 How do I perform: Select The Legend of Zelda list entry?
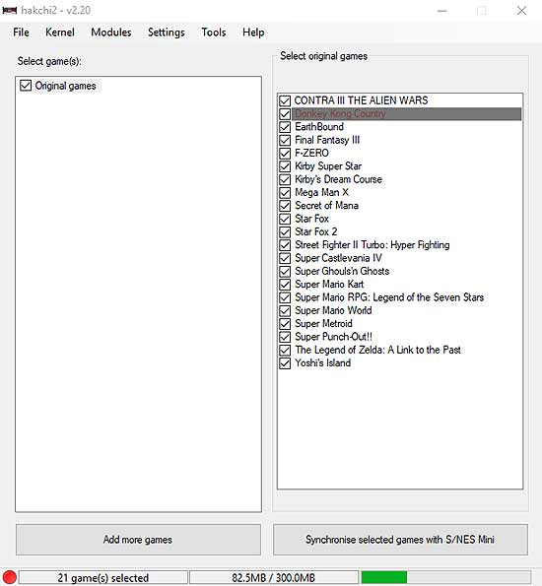pos(377,350)
